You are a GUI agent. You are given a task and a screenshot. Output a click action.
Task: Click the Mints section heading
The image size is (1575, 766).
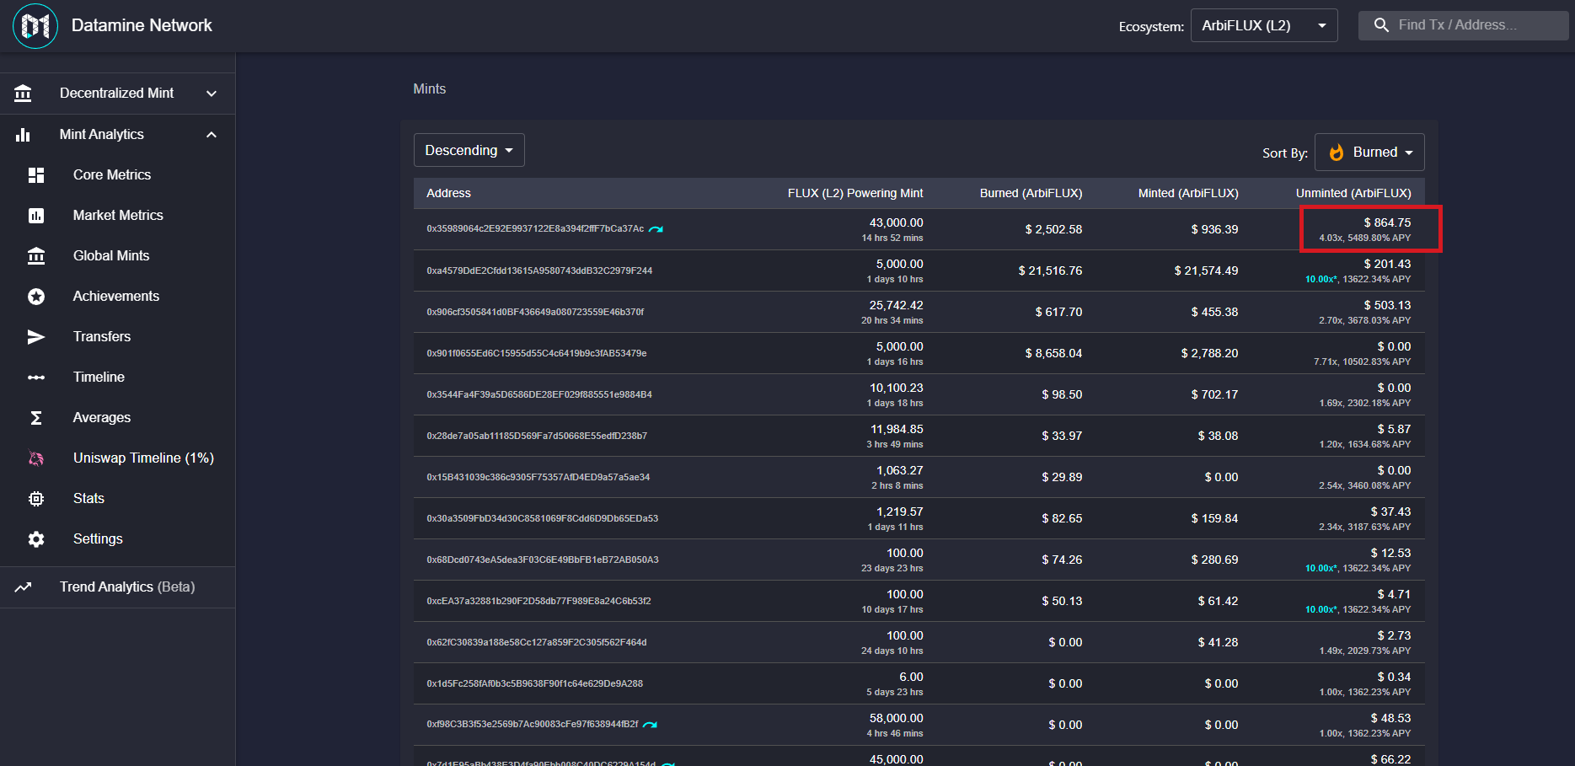pos(430,88)
